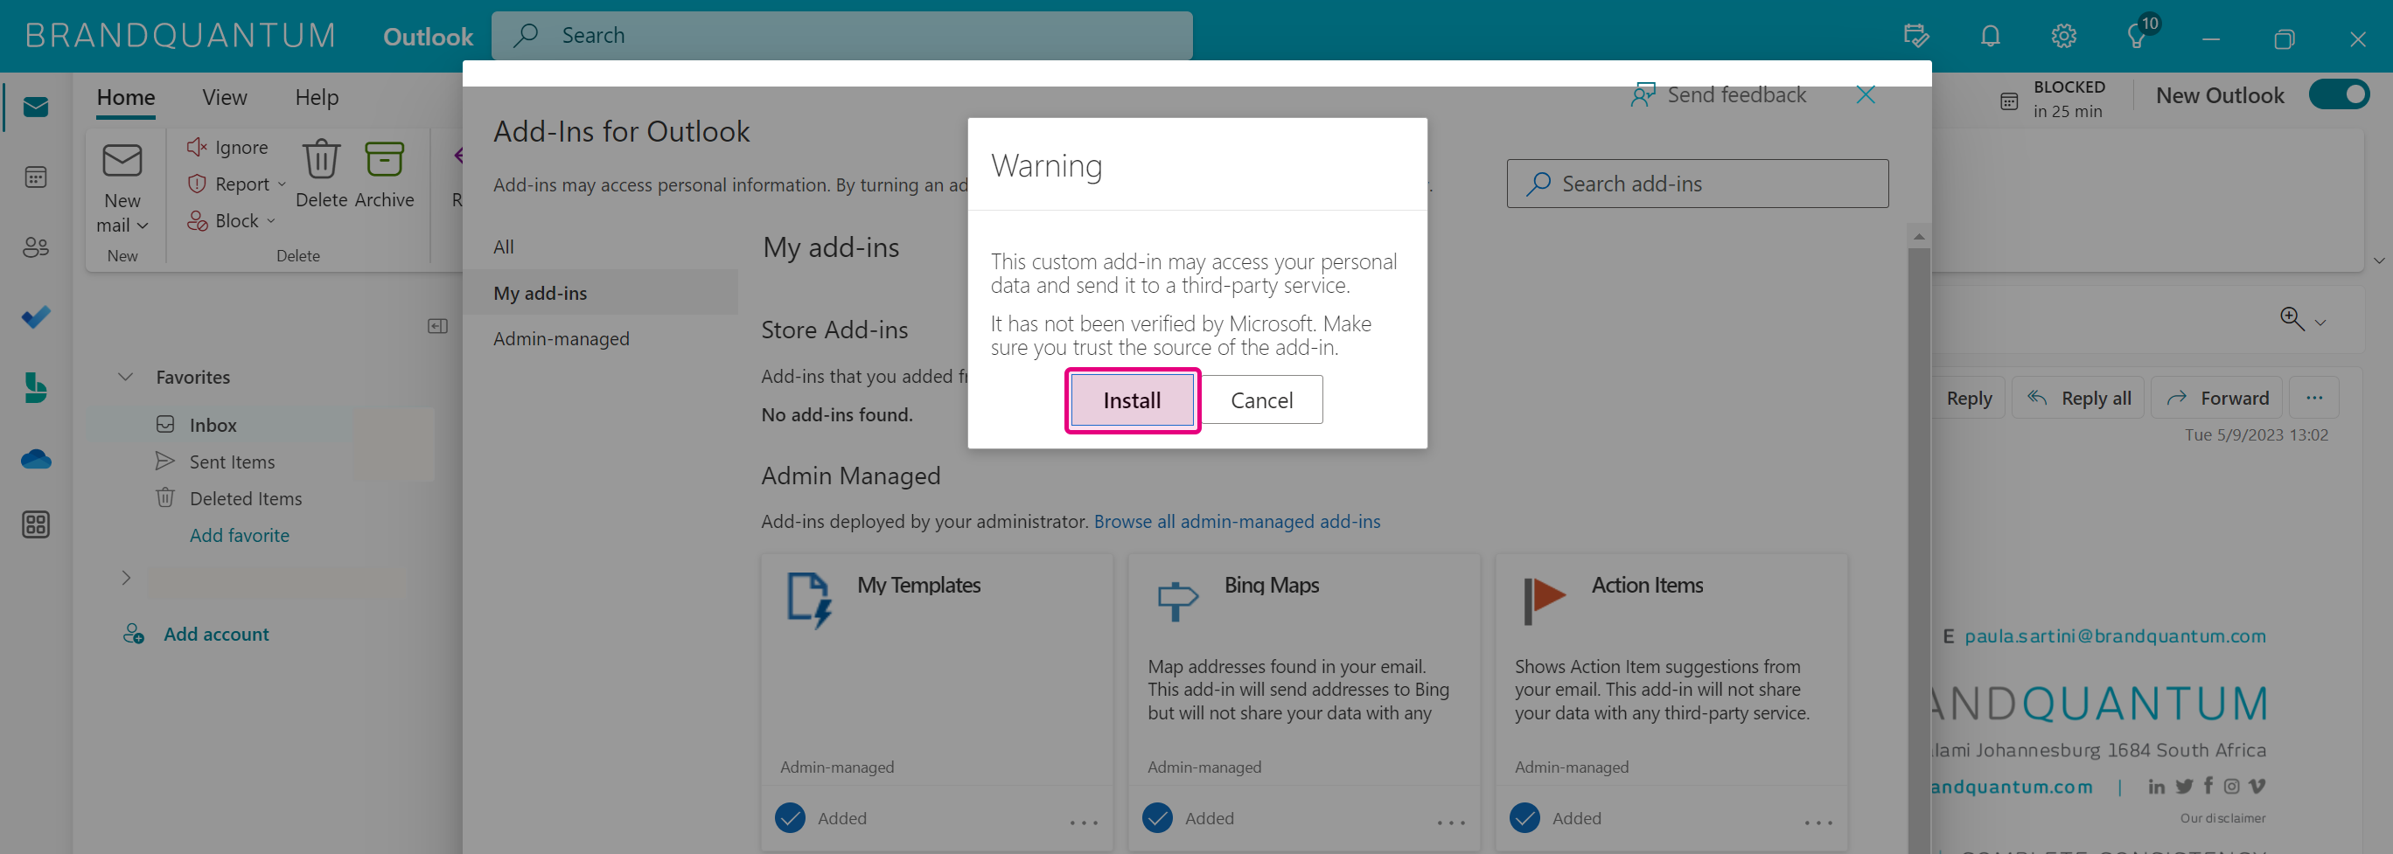
Task: Open options for Bing Maps add-in
Action: click(1451, 823)
